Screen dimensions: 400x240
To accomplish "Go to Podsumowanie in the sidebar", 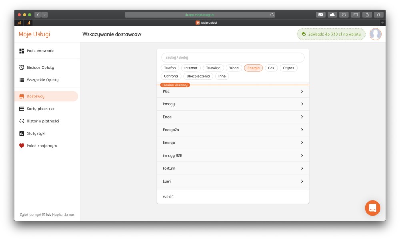I will pyautogui.click(x=40, y=51).
